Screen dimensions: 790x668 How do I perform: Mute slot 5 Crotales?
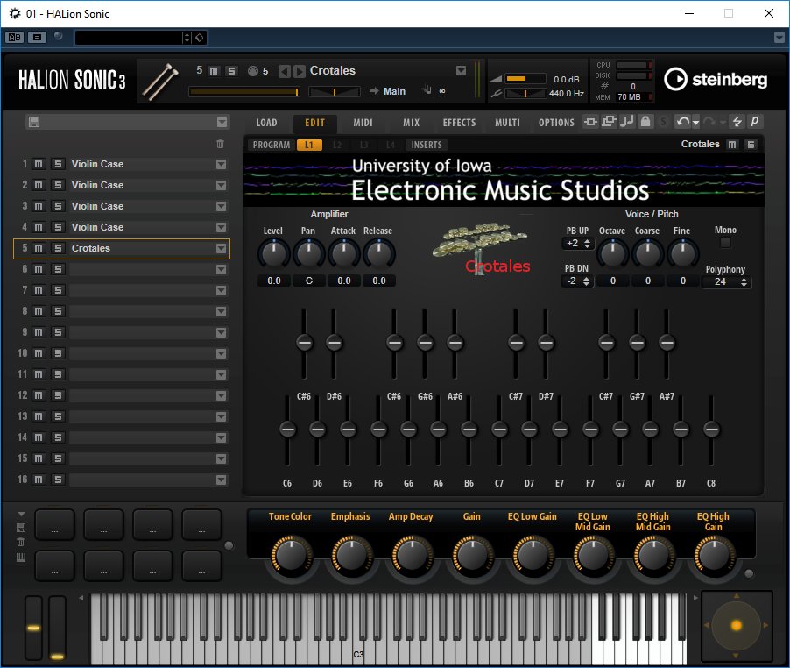(x=39, y=248)
